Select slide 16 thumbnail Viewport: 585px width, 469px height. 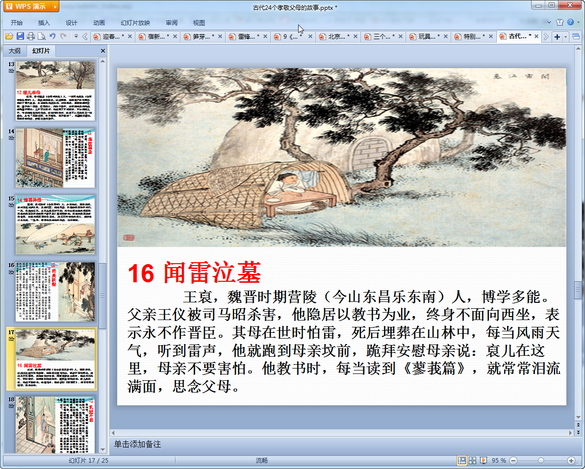55,292
